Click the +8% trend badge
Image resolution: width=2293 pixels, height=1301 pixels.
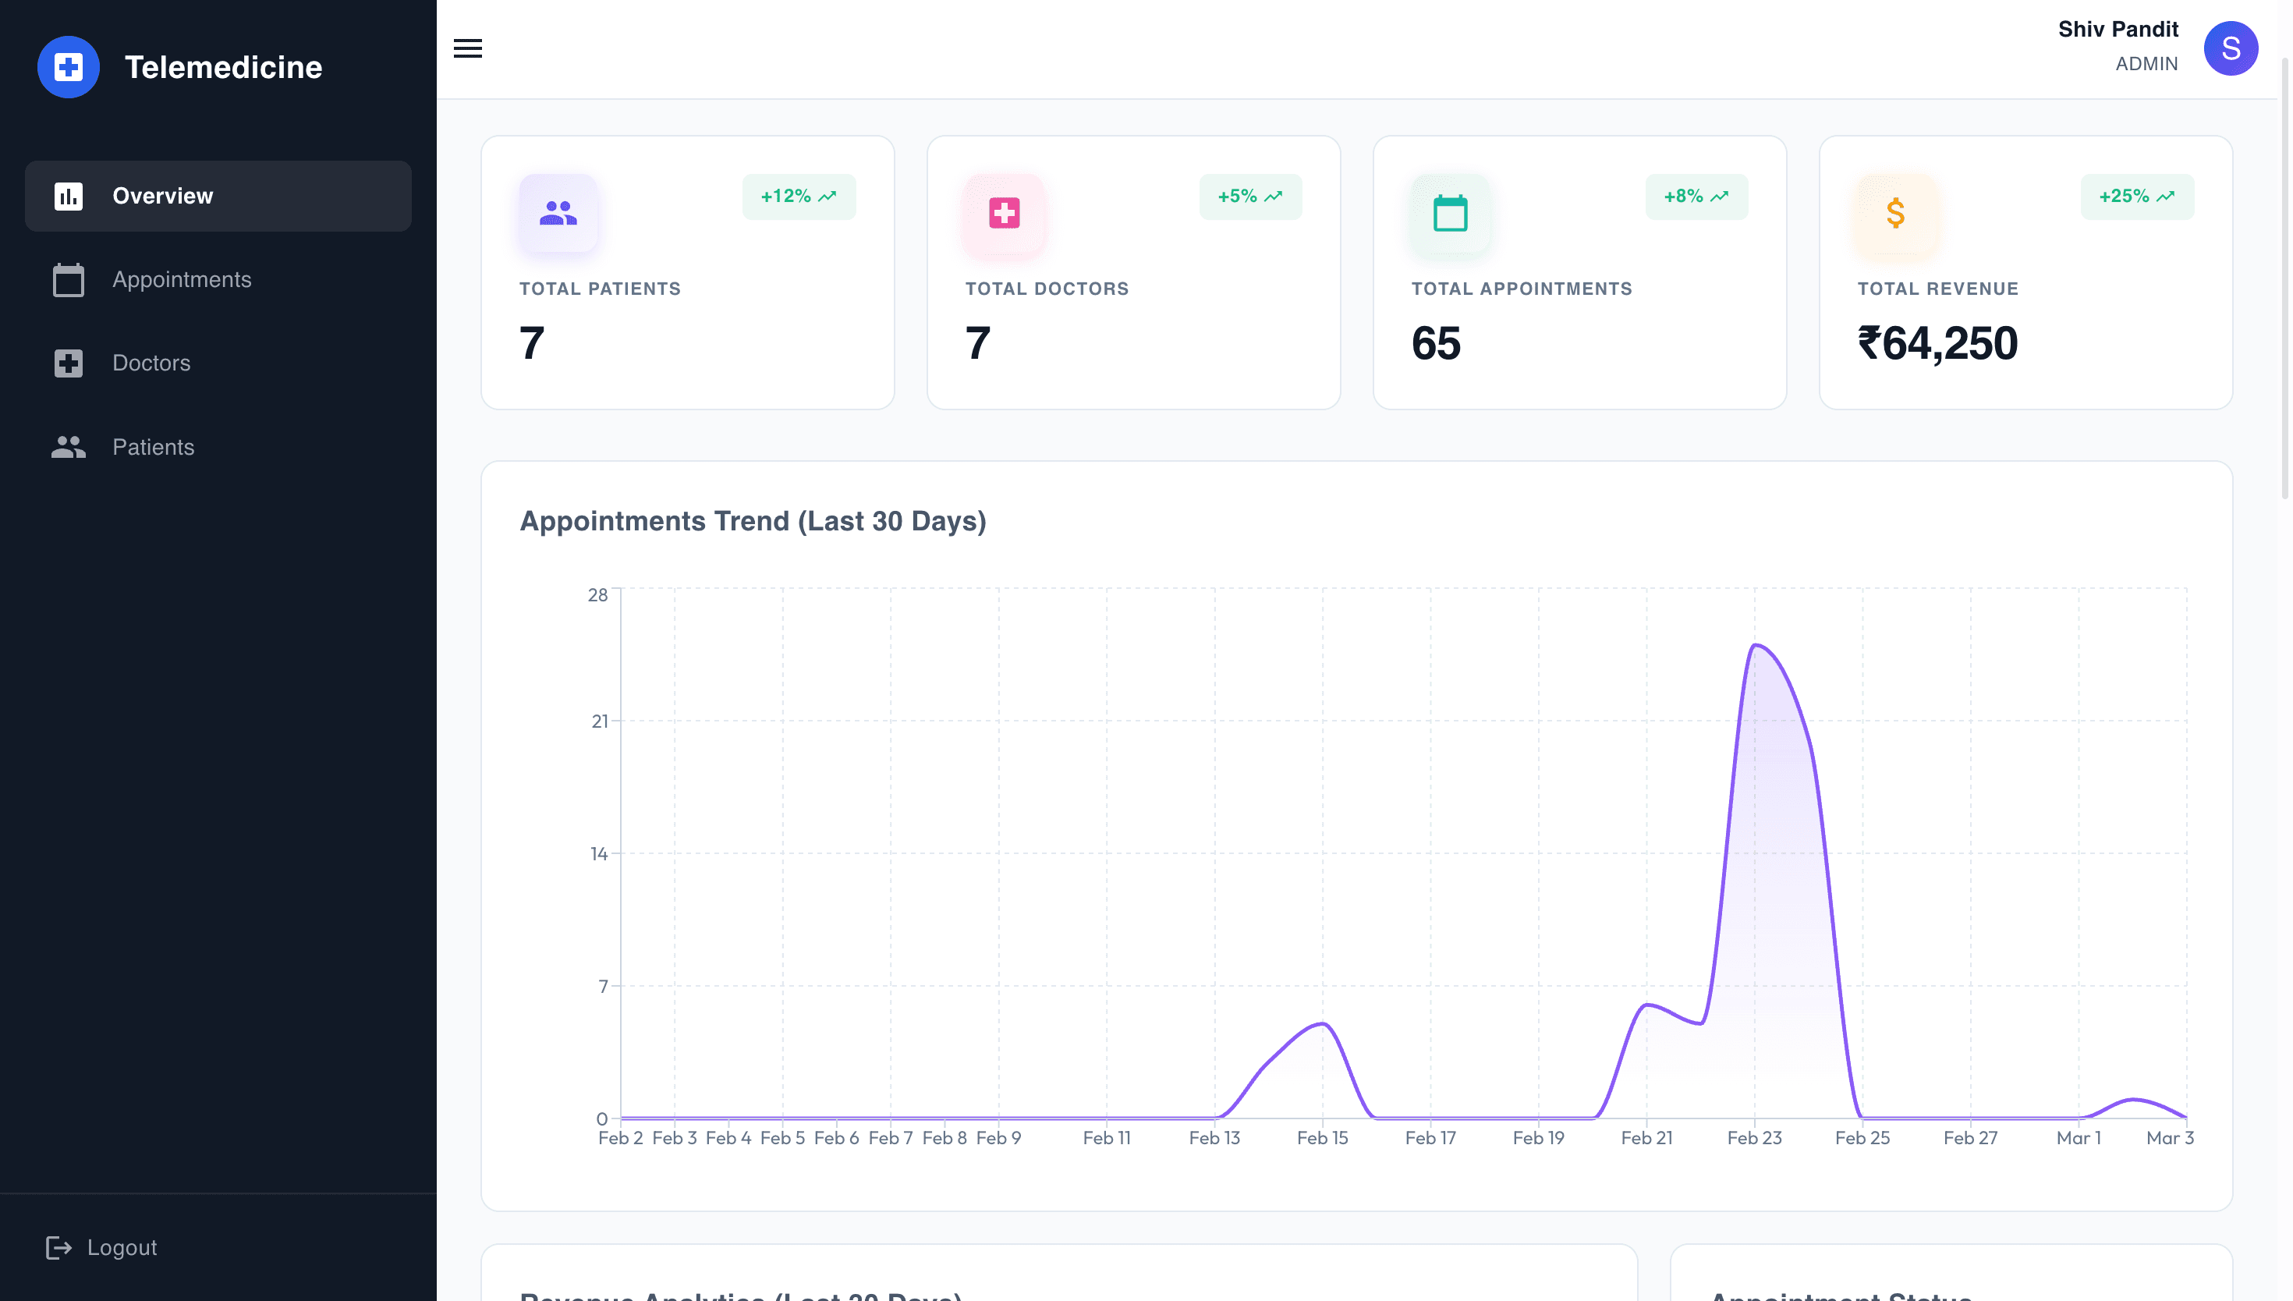pos(1696,197)
